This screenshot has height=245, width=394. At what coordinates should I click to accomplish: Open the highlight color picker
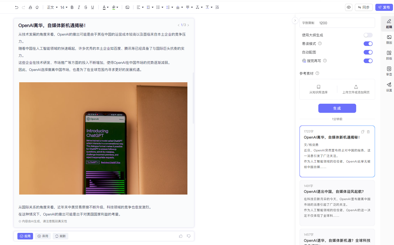pos(117,7)
